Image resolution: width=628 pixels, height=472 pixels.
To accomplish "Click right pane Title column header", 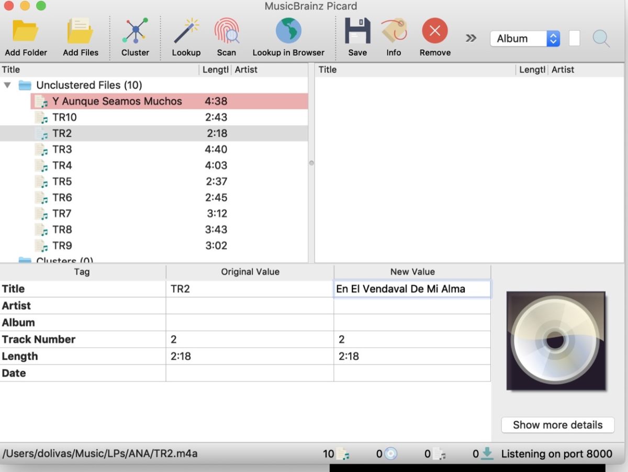I will [x=416, y=70].
